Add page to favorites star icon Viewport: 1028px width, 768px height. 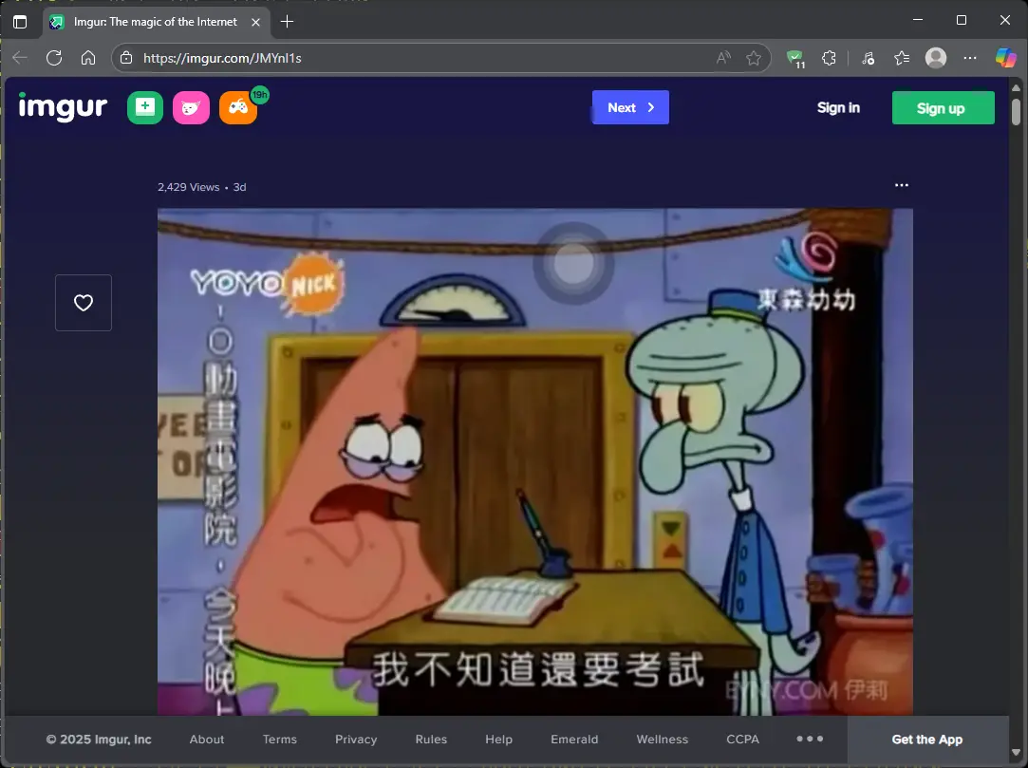coord(754,58)
